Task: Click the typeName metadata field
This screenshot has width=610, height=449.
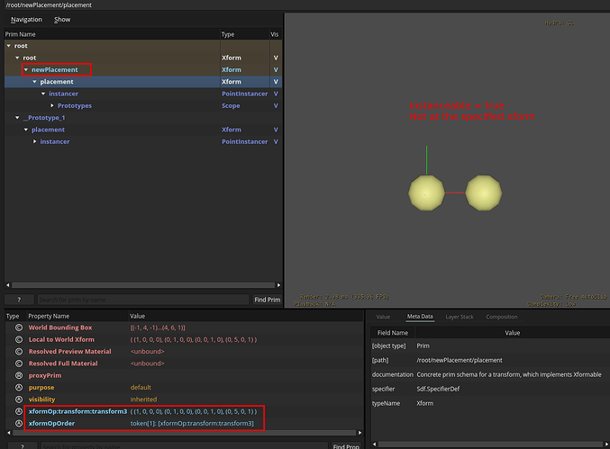Action: tap(386, 403)
